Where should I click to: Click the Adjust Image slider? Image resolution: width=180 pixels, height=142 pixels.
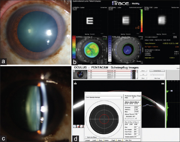157,75
